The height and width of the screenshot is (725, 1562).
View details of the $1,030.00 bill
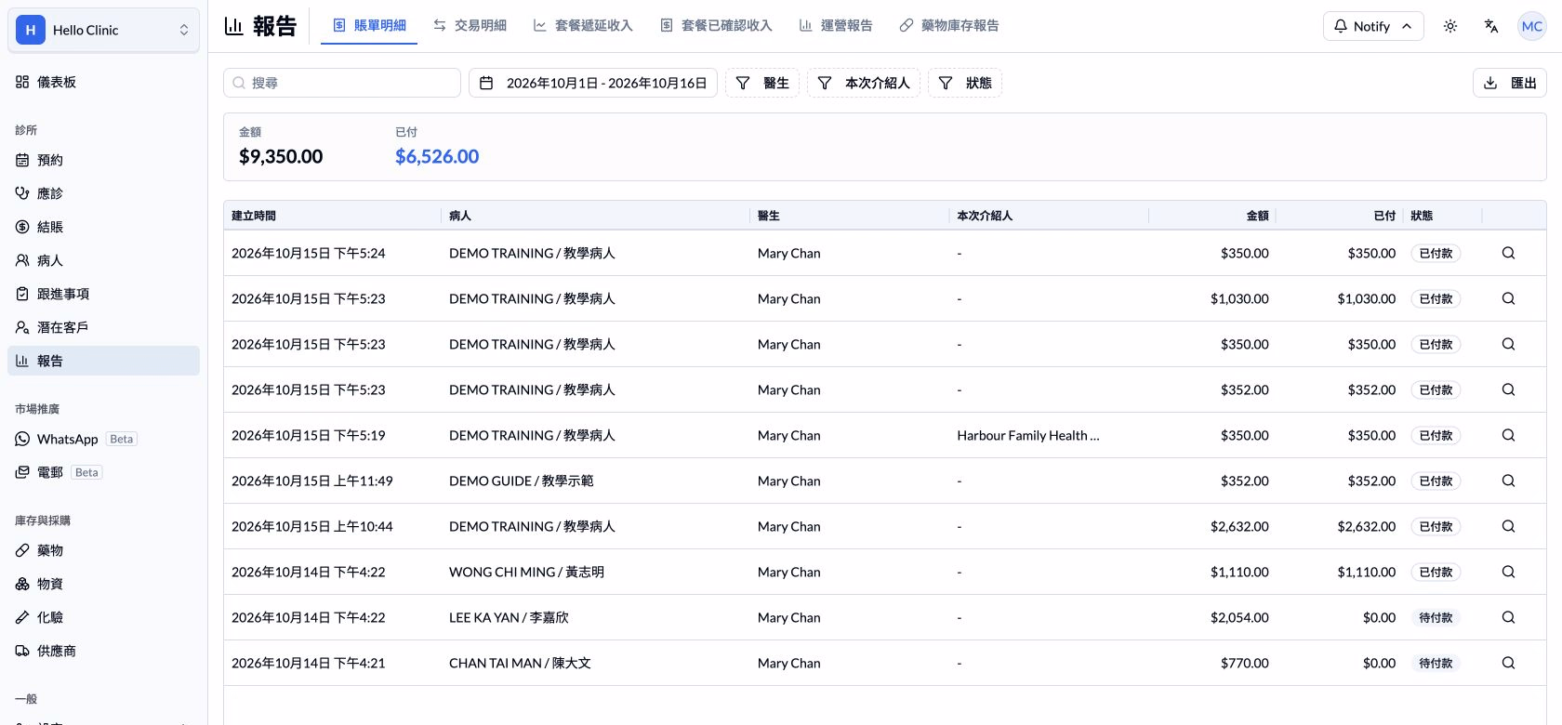coord(1508,298)
